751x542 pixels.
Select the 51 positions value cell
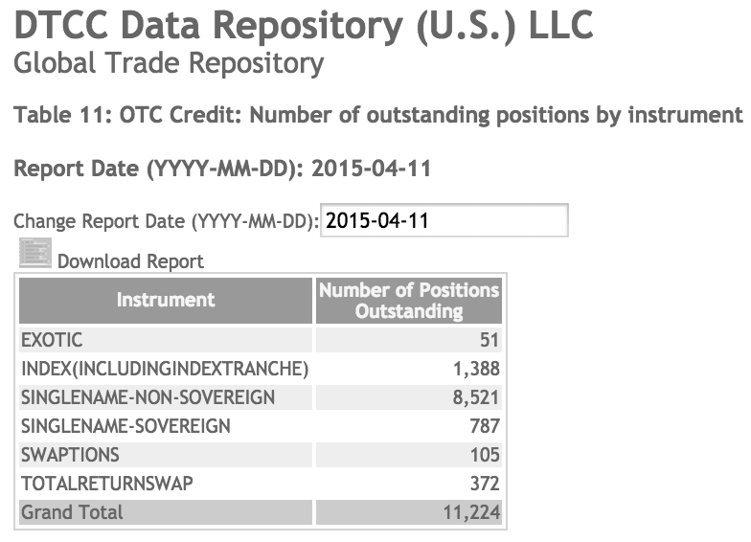[408, 340]
